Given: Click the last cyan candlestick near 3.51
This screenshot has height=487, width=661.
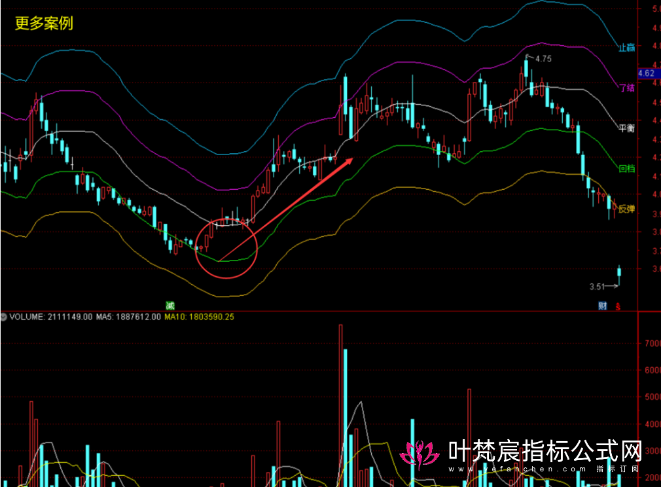Looking at the screenshot, I should point(619,276).
